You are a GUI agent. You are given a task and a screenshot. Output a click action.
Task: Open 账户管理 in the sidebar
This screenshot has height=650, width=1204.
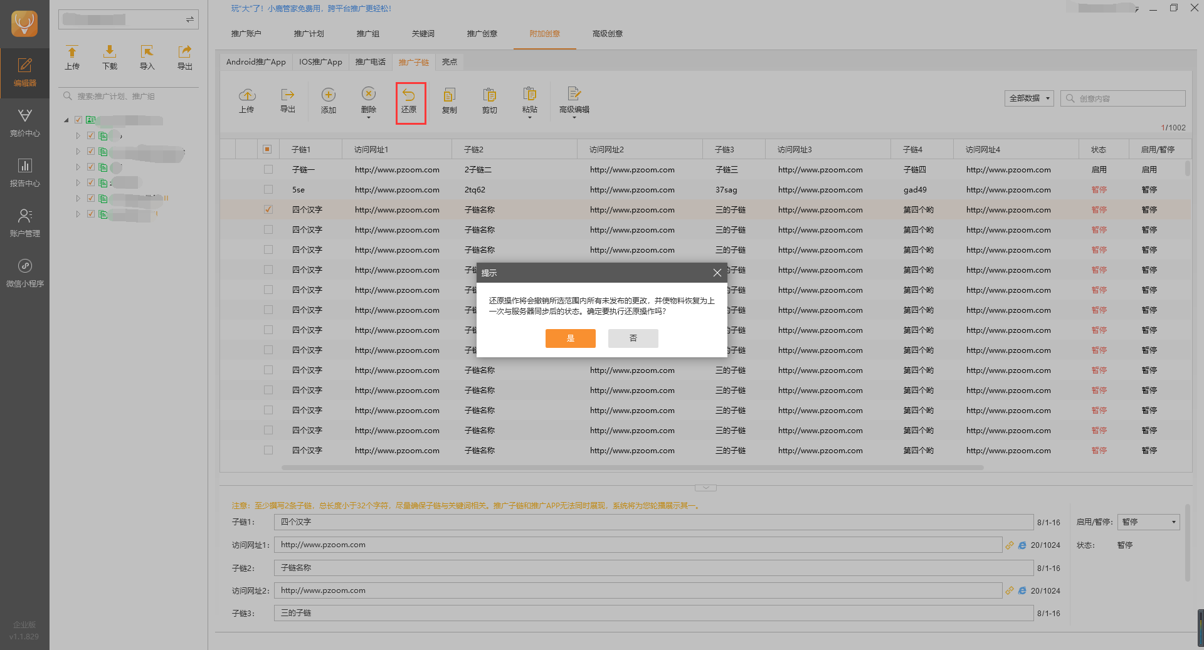tap(24, 223)
